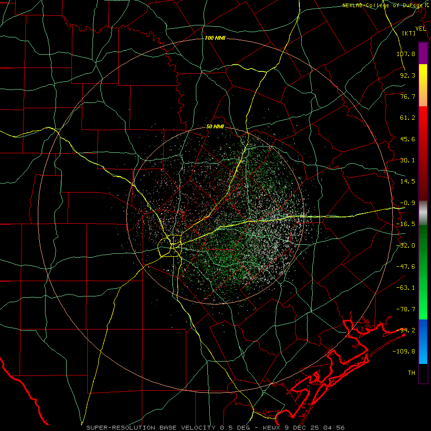Click the 30.1 velocity legend value

coord(408,160)
